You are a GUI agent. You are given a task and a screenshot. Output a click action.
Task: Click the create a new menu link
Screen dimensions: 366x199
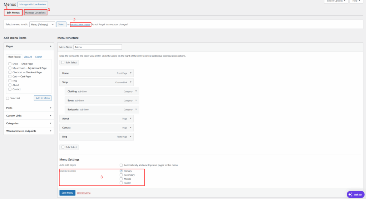pos(80,25)
